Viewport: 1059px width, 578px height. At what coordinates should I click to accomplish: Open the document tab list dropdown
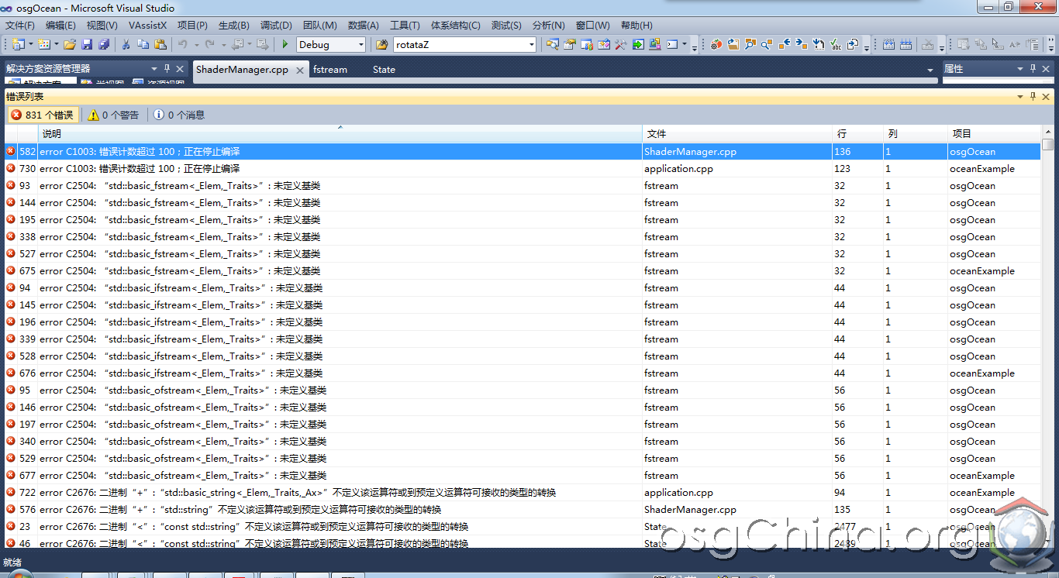[x=930, y=70]
